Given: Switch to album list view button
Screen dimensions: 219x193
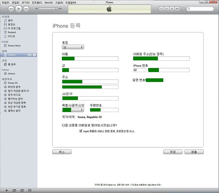Looking at the screenshot, I should (167, 8).
